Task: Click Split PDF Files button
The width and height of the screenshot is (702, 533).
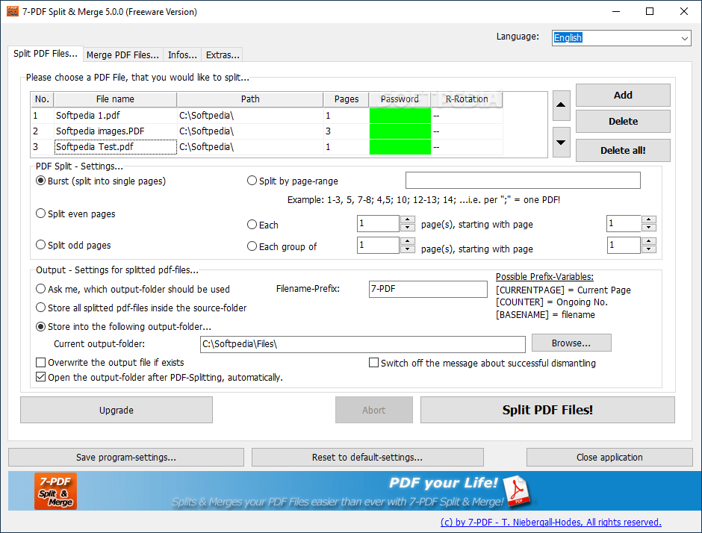Action: [x=547, y=410]
